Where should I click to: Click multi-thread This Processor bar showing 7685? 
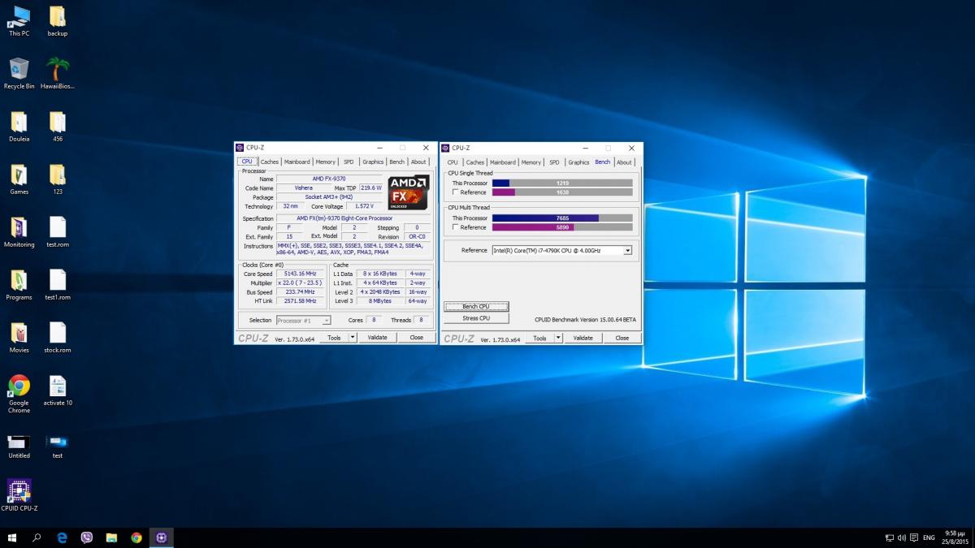coord(562,218)
